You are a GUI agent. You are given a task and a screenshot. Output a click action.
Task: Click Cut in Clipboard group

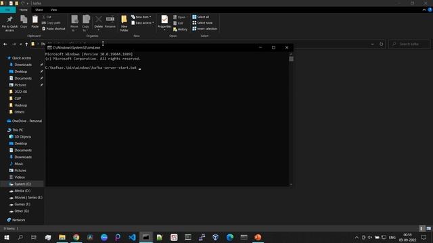click(x=47, y=17)
